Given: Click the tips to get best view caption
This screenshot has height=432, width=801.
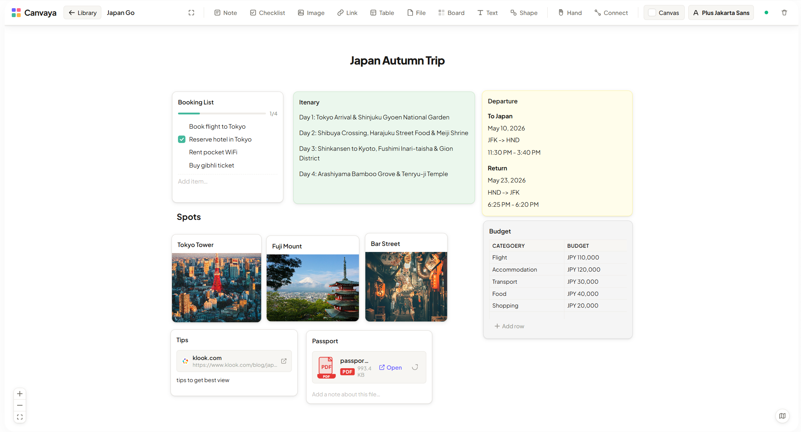Looking at the screenshot, I should [203, 380].
